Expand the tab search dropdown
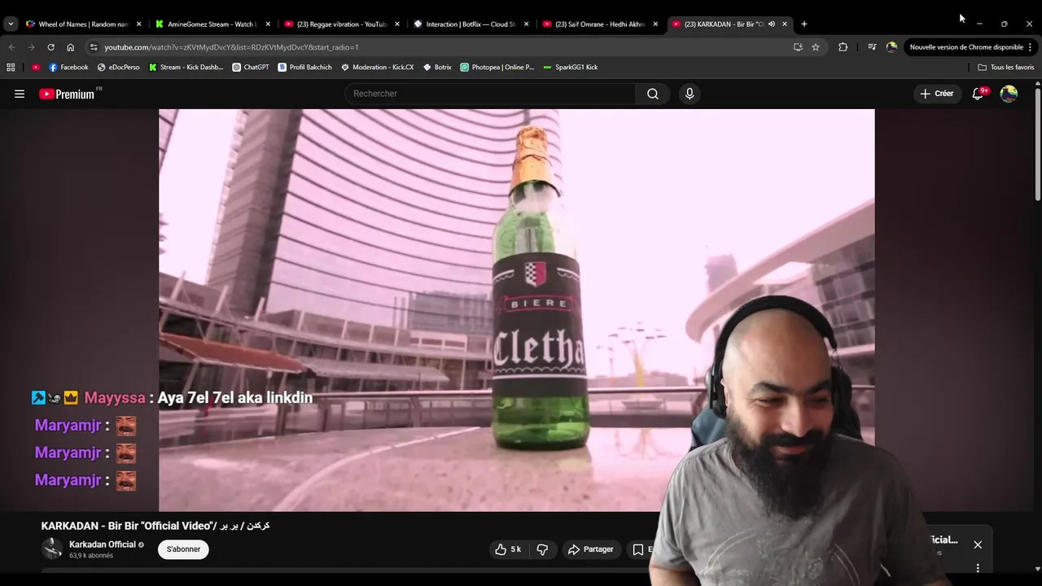Viewport: 1042px width, 586px height. (x=11, y=24)
